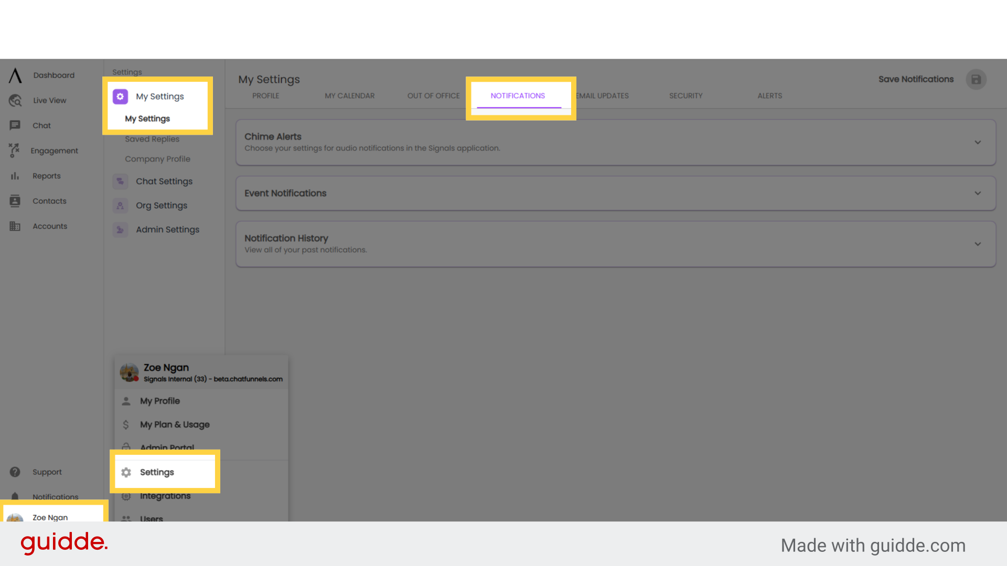Click the Contacts icon in sidebar
The image size is (1007, 566).
click(x=15, y=201)
